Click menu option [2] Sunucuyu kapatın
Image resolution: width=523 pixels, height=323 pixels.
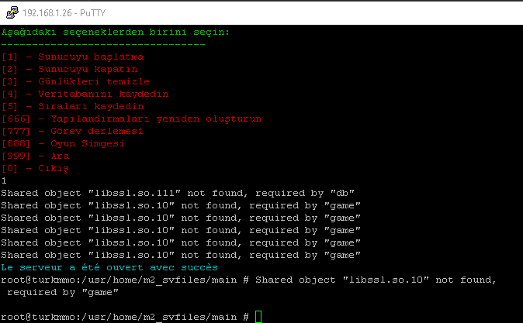pos(69,69)
